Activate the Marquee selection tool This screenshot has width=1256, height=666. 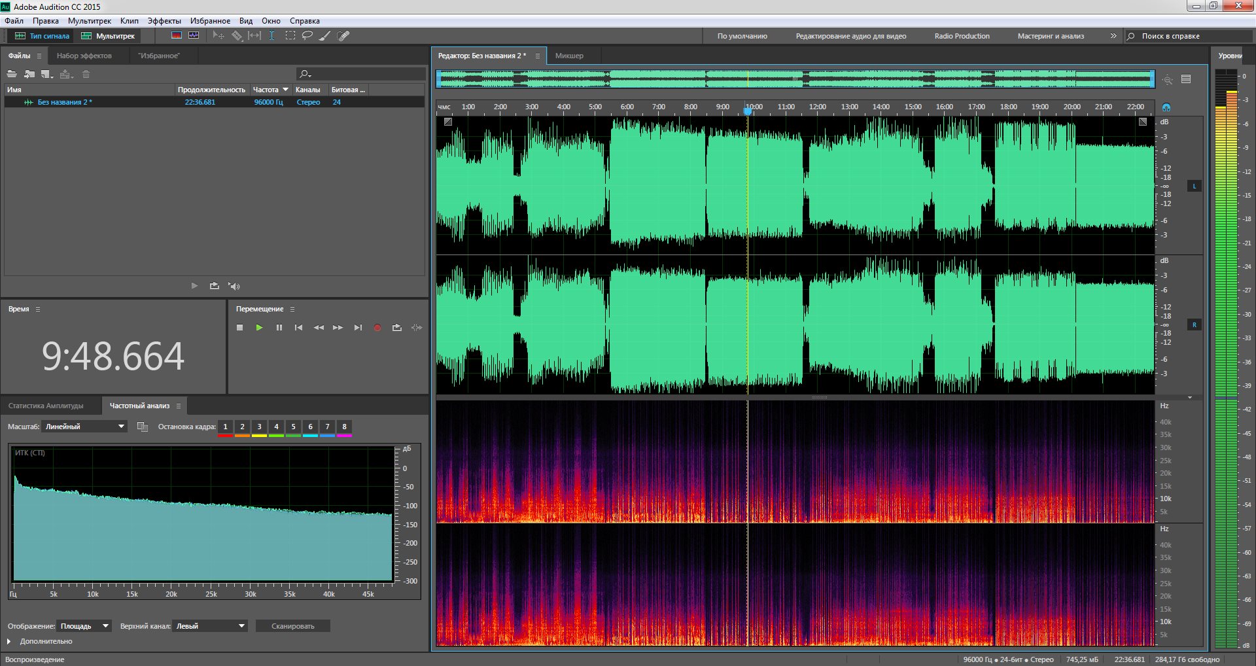pyautogui.click(x=290, y=36)
